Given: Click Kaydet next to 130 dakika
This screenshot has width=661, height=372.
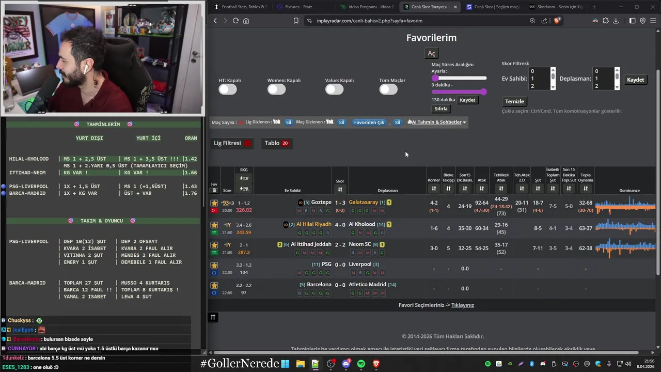Looking at the screenshot, I should (467, 100).
